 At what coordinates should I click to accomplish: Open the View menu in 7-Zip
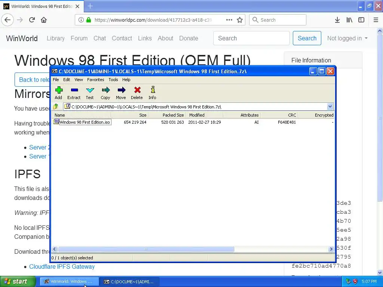point(79,80)
